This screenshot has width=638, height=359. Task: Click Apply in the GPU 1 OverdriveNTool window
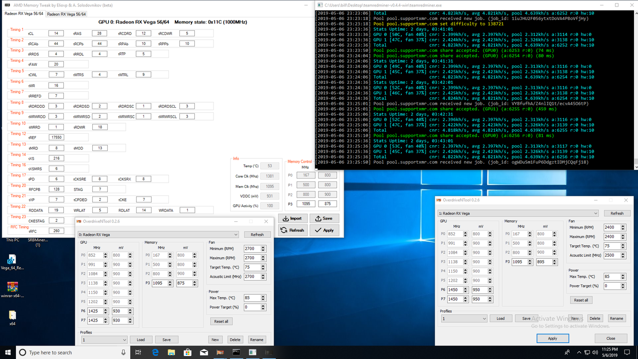pos(552,338)
